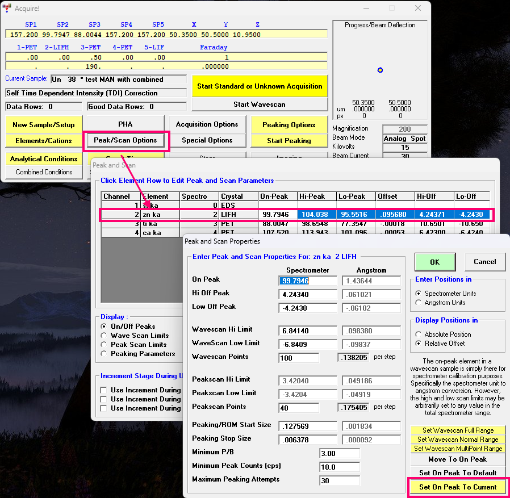Screen dimensions: 510x498
Task: Select Angstrom Units for entering positions
Action: (x=419, y=303)
